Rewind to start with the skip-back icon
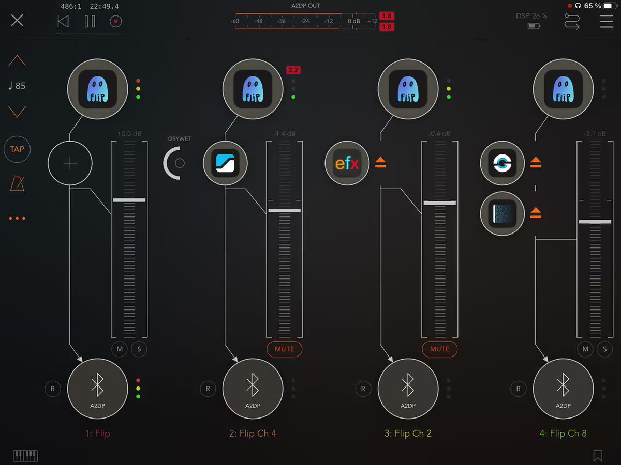621x465 pixels. tap(63, 21)
